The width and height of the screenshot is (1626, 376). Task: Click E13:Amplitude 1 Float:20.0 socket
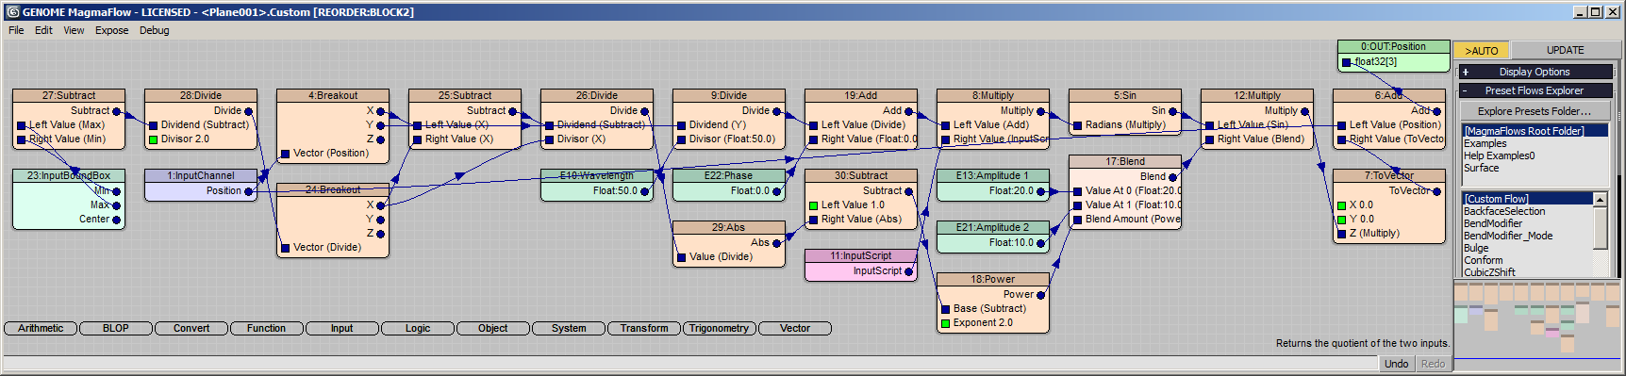click(1040, 191)
